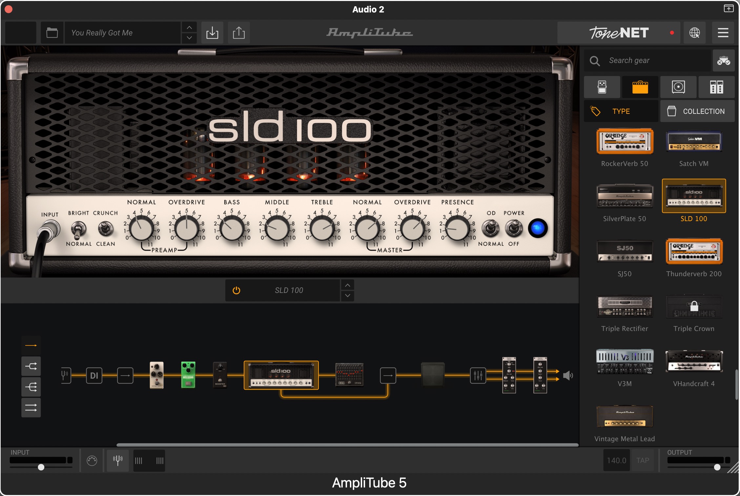This screenshot has width=740, height=496.
Task: Open the MIDI settings round icon
Action: pos(92,461)
